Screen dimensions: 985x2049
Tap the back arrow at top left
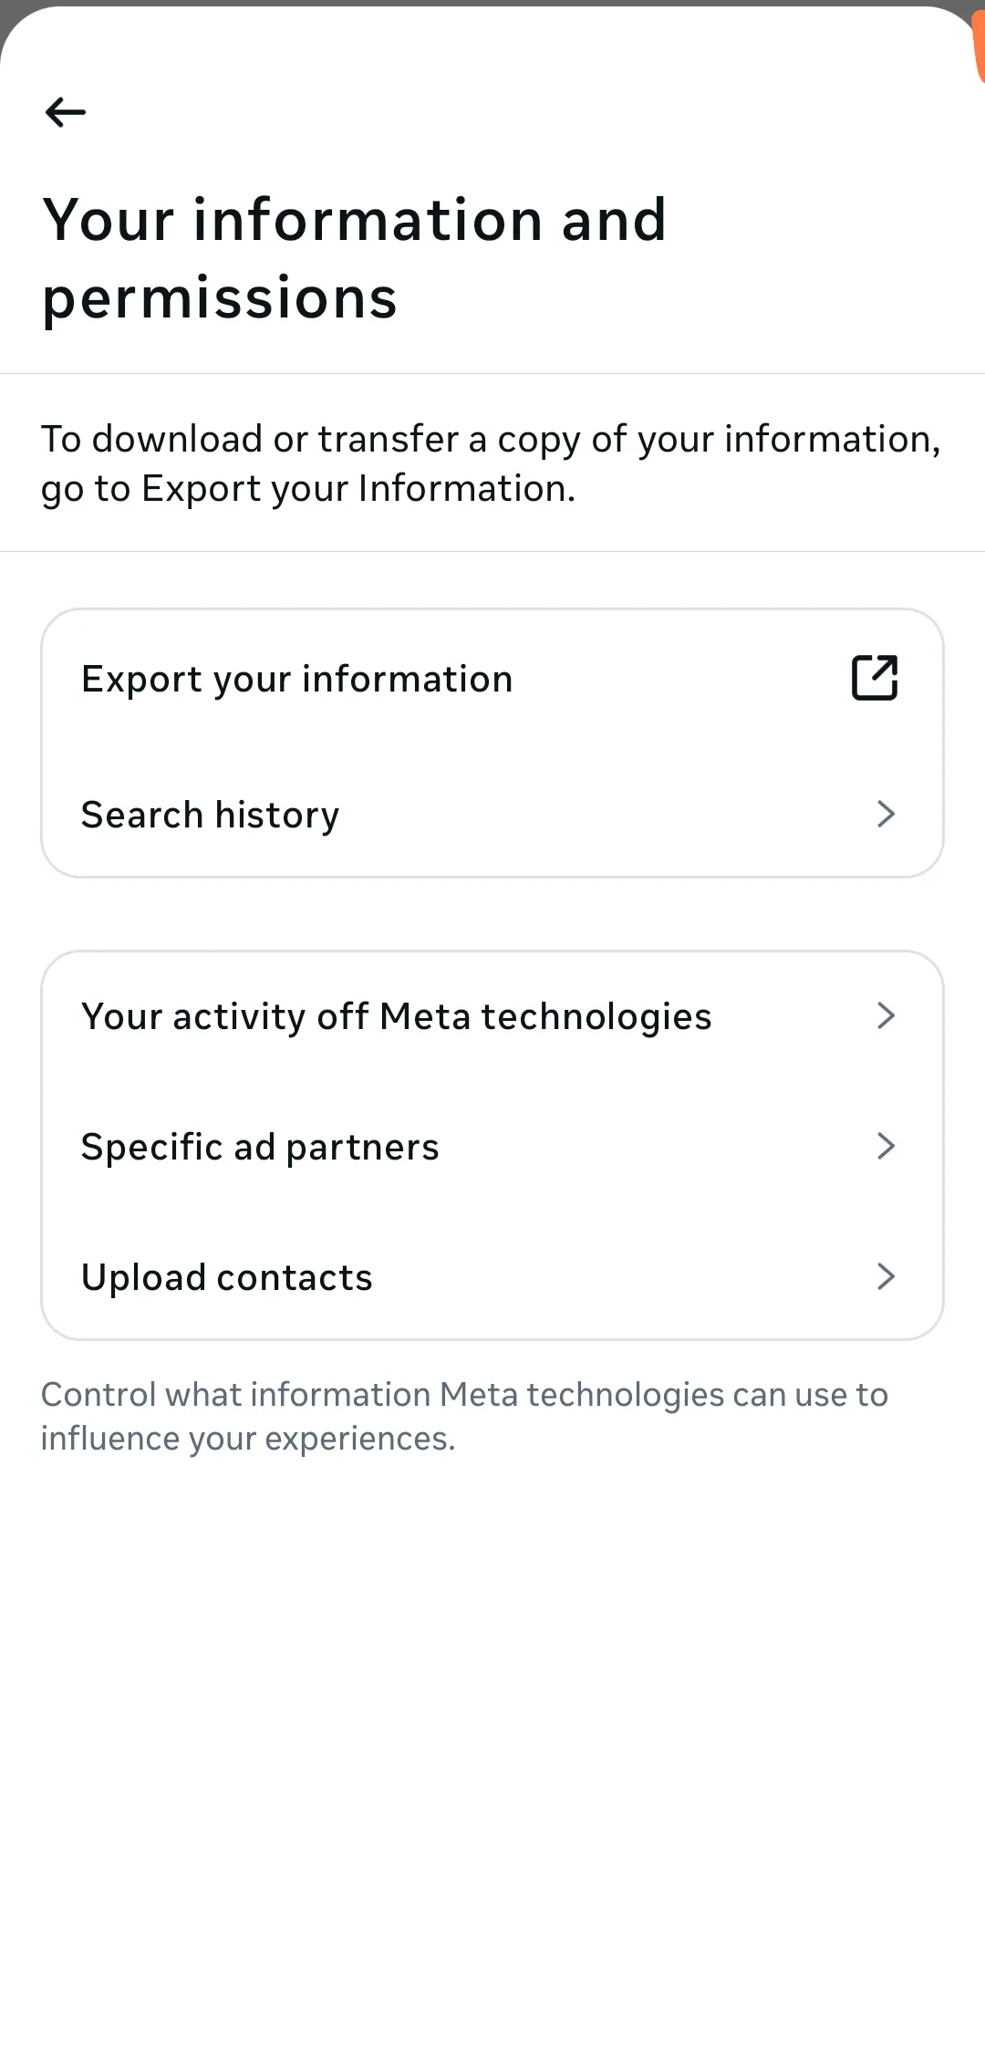(65, 112)
